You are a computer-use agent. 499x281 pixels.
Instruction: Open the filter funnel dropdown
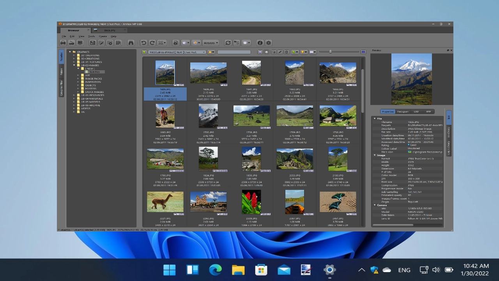(304, 52)
